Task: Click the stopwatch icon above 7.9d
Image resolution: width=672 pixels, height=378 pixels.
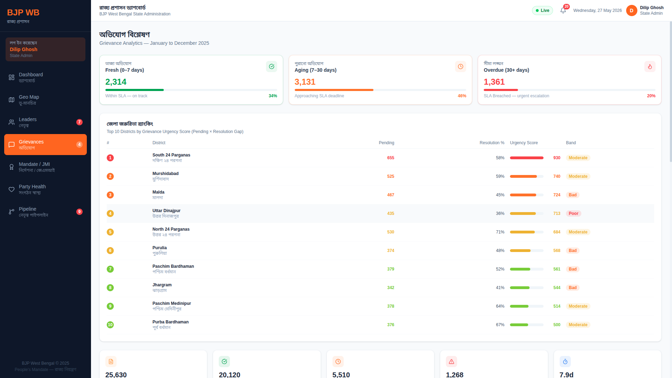Action: (x=565, y=362)
